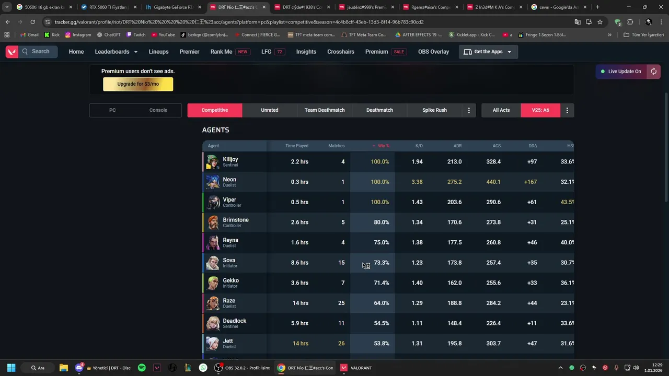Open Windows Start menu
The width and height of the screenshot is (669, 376).
[11, 368]
